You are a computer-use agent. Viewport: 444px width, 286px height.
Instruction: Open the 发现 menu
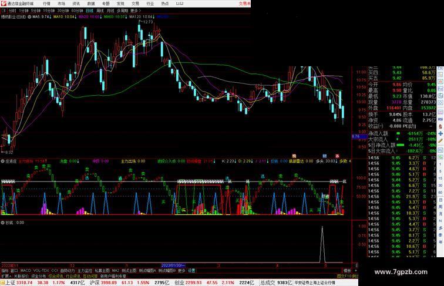point(120,4)
